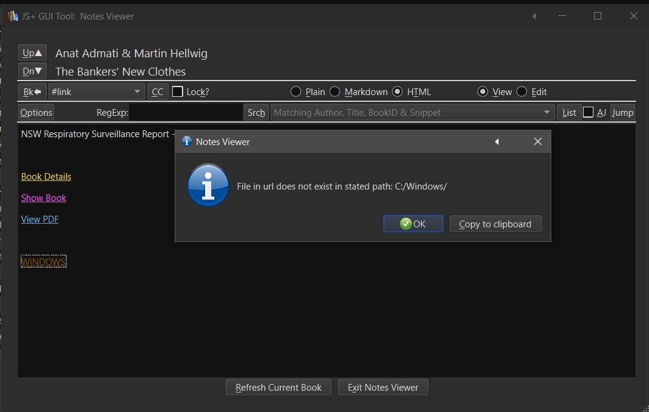Click Copy to clipboard button

495,224
